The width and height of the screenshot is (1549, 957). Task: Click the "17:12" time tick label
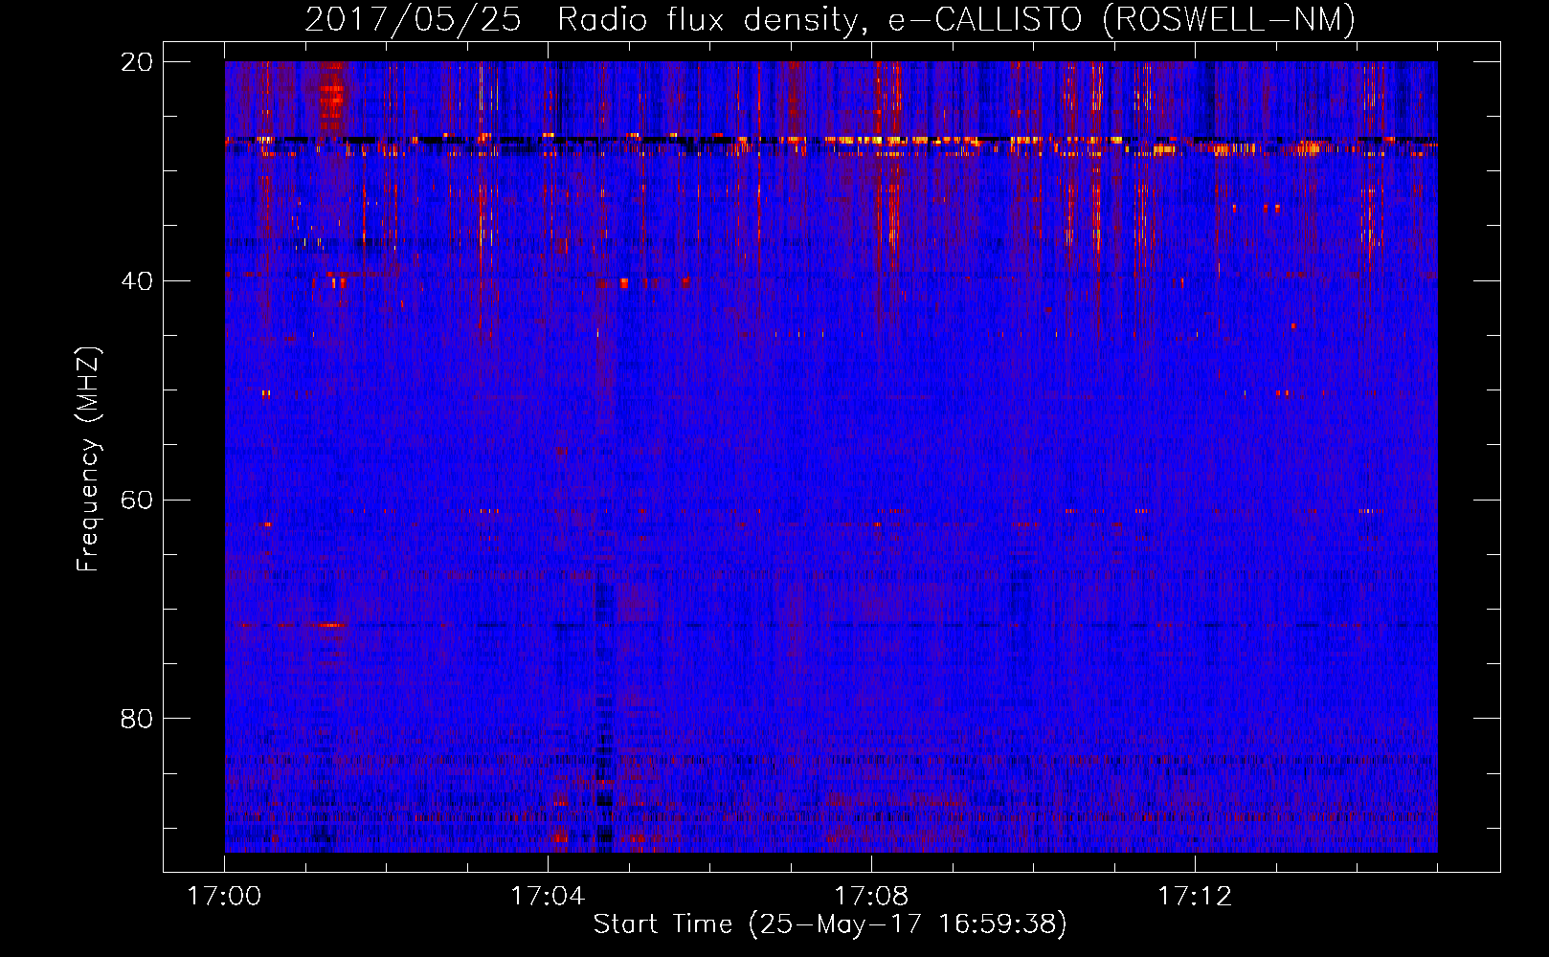(x=1195, y=897)
